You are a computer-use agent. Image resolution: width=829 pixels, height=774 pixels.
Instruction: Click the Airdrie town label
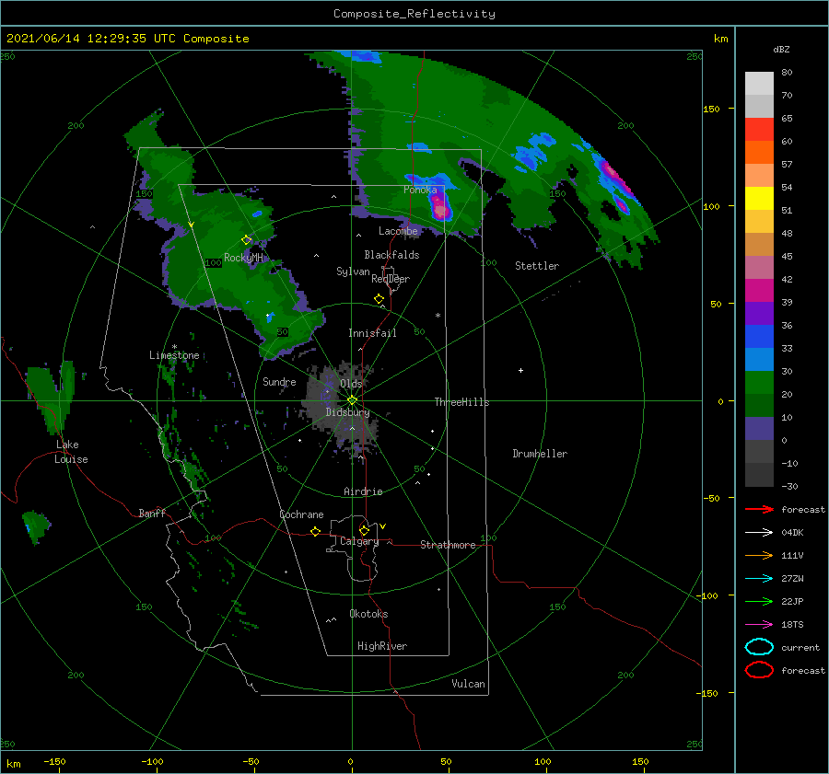(x=363, y=491)
